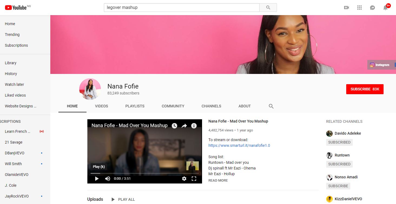Screen dimensions: 396x204
Task: Click the PLAY ALL uploads link
Action: [127, 199]
